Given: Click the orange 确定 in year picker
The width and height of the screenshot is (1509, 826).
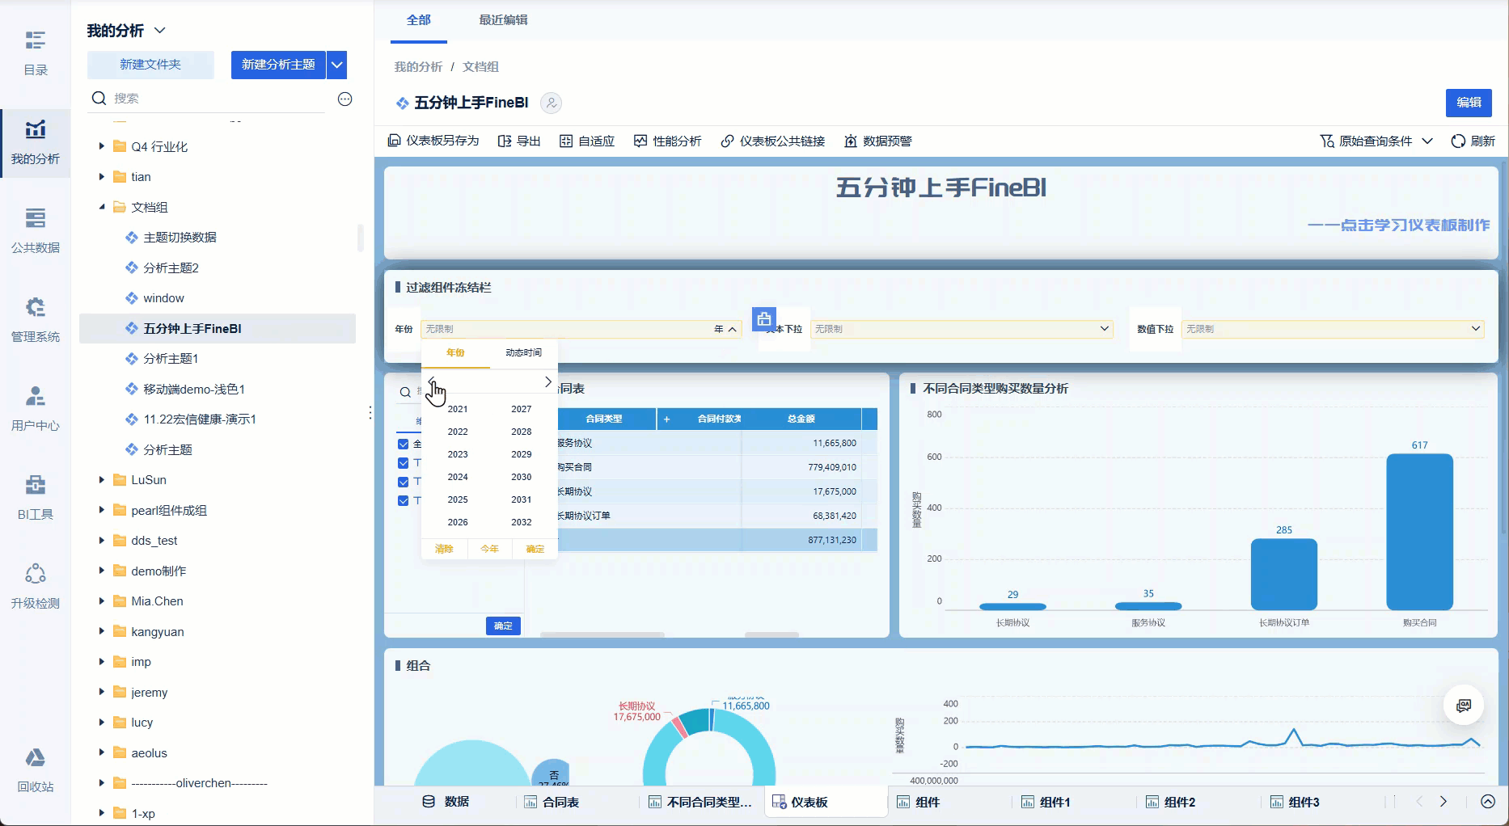Looking at the screenshot, I should tap(535, 549).
